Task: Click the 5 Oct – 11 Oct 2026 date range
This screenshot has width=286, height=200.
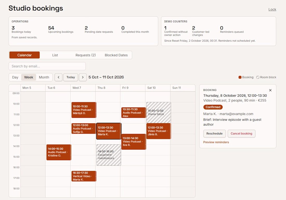Action: tap(106, 77)
